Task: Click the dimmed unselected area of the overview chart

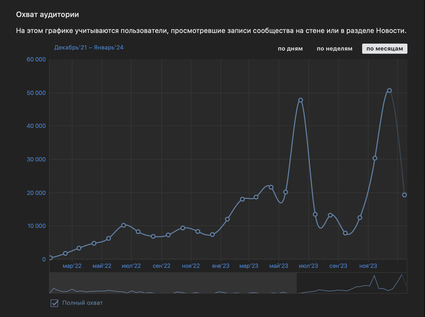Action: tap(173, 283)
